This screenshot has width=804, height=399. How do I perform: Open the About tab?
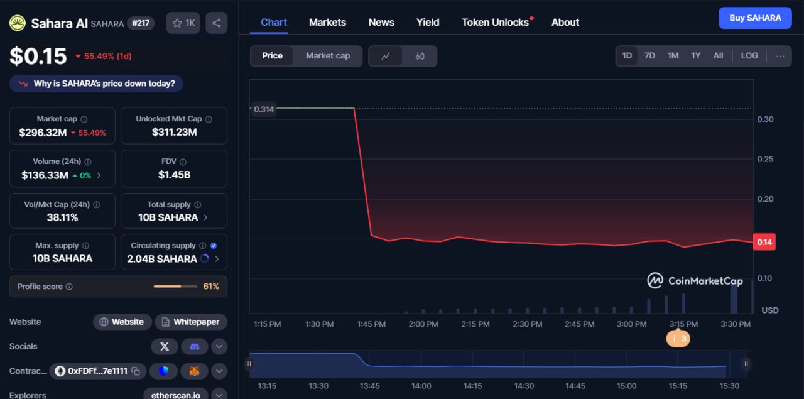[565, 22]
